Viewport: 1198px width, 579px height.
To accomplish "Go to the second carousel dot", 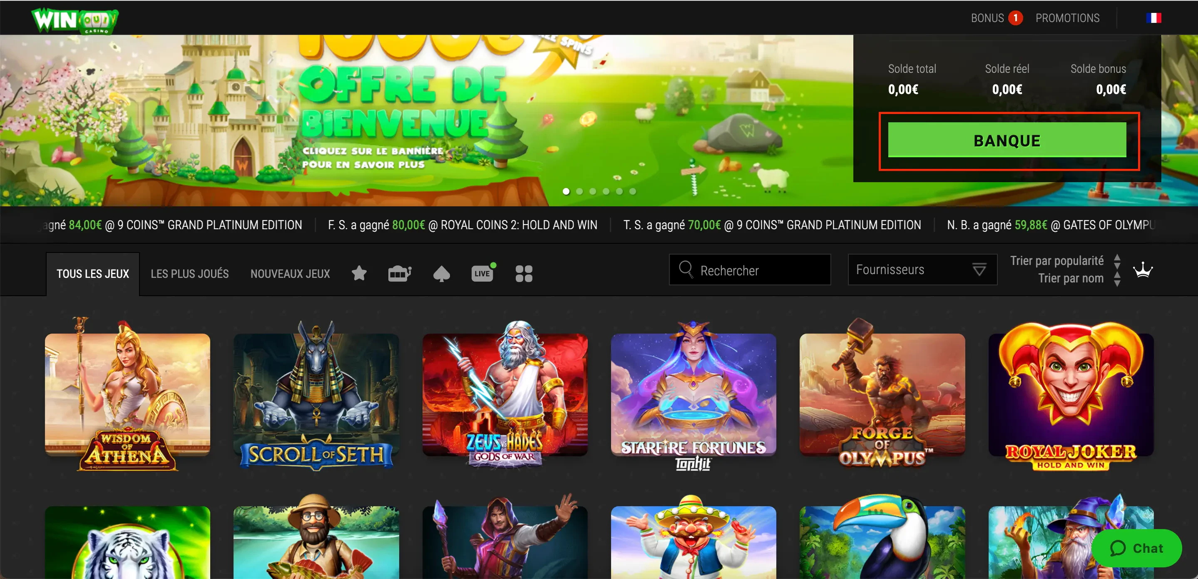I will (x=579, y=191).
